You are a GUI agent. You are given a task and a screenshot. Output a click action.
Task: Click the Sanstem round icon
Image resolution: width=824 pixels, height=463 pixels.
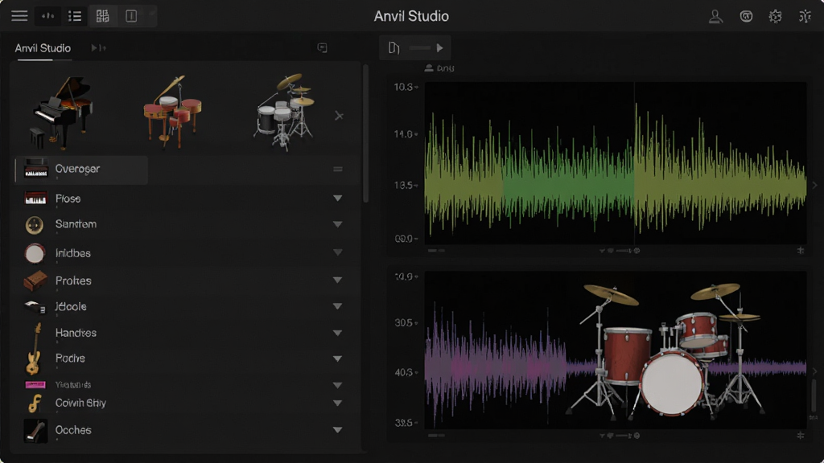[35, 225]
